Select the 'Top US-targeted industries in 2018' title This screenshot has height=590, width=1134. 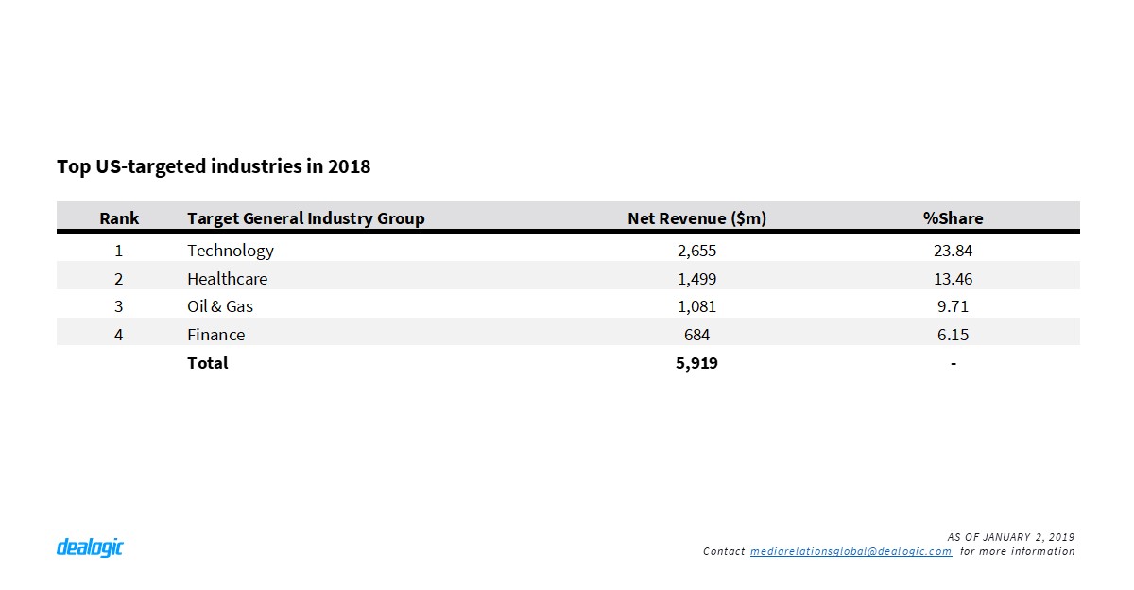214,167
